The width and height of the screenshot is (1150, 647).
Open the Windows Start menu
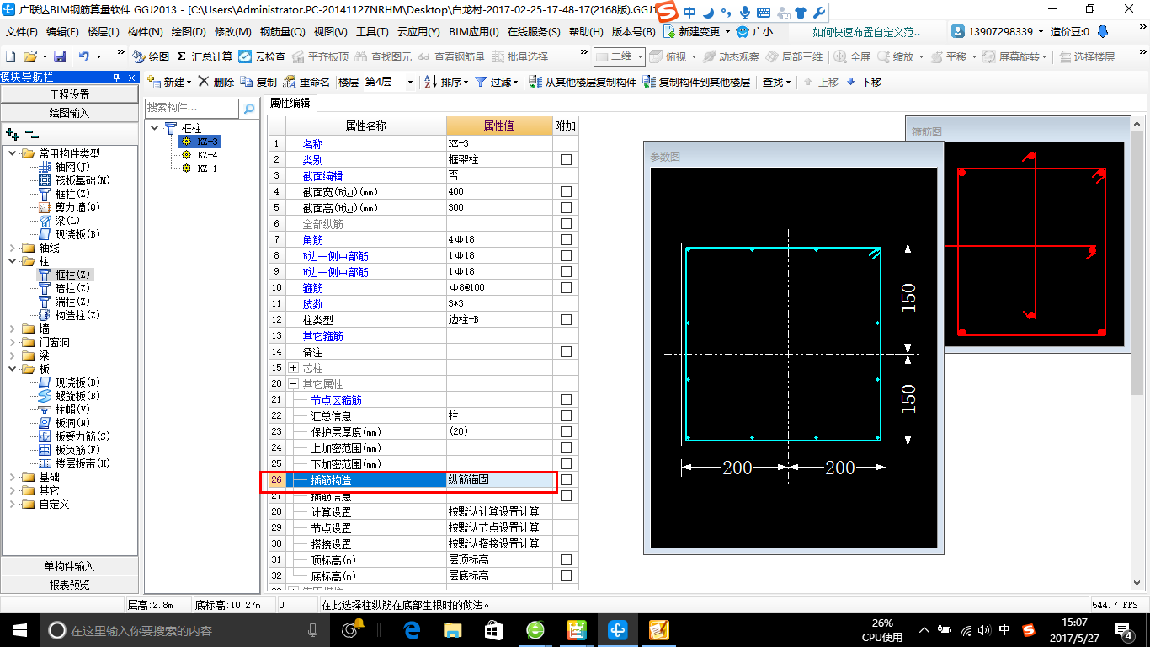coord(20,629)
